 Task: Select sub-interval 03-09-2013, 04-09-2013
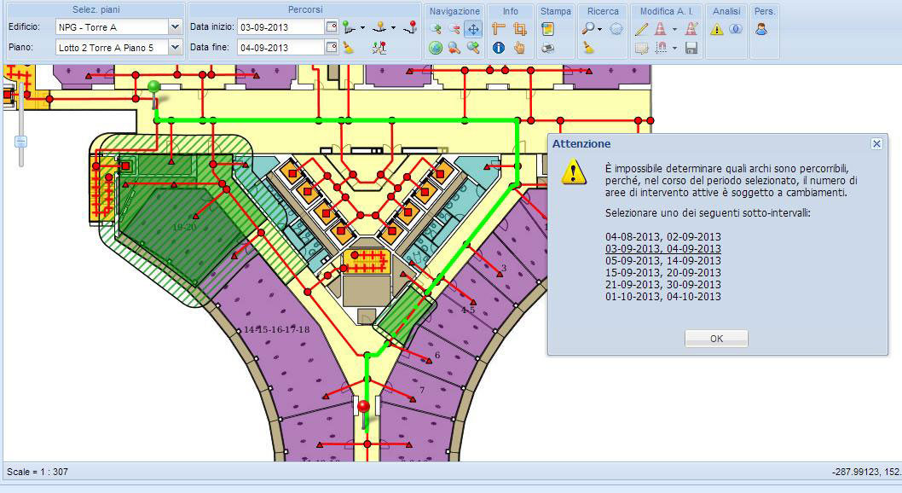point(662,249)
